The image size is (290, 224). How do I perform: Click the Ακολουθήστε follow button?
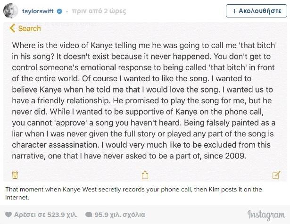257,10
